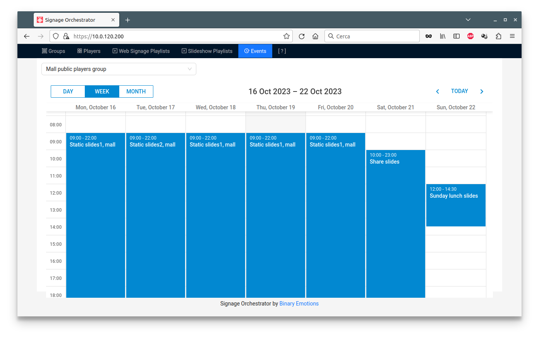Image resolution: width=539 pixels, height=340 pixels.
Task: Jump to TODAY in the calendar
Action: point(460,91)
